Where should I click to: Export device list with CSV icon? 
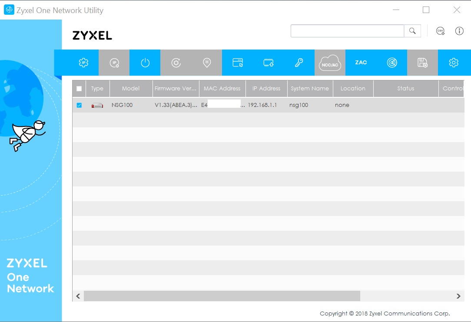coord(440,31)
